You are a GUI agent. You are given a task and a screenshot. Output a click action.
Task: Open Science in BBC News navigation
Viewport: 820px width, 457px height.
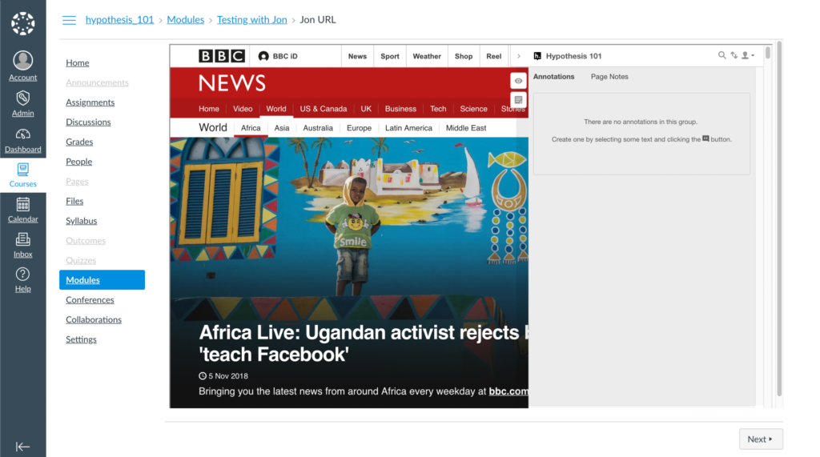[474, 109]
